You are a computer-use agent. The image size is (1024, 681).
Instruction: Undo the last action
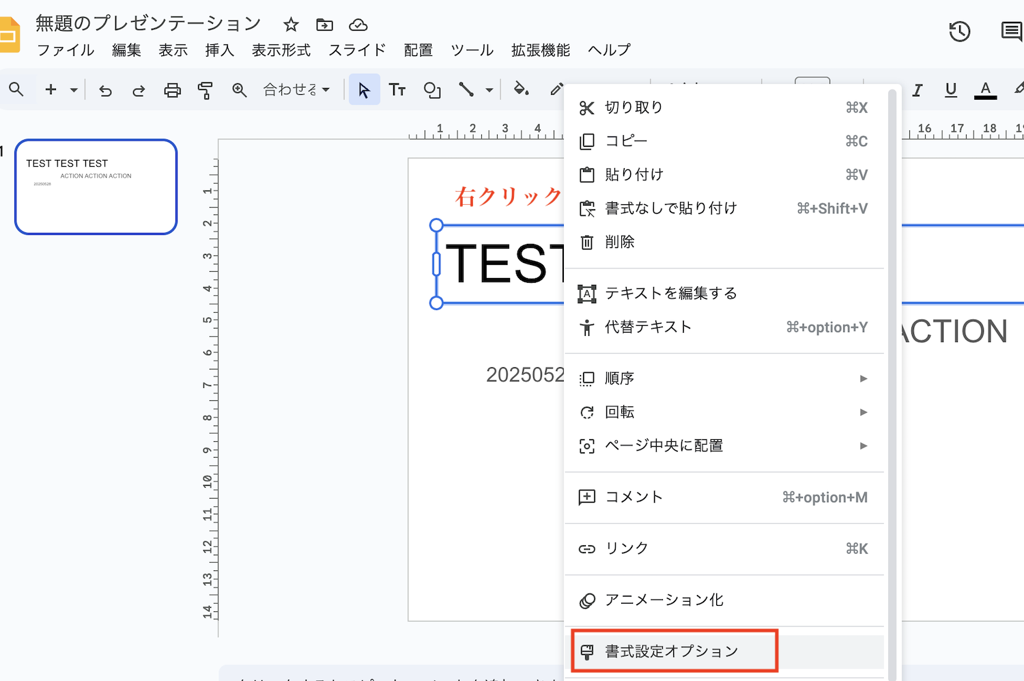104,89
